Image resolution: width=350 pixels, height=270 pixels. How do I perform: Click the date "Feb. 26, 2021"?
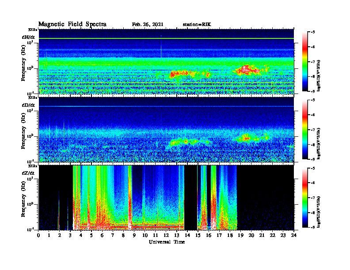[x=148, y=25]
